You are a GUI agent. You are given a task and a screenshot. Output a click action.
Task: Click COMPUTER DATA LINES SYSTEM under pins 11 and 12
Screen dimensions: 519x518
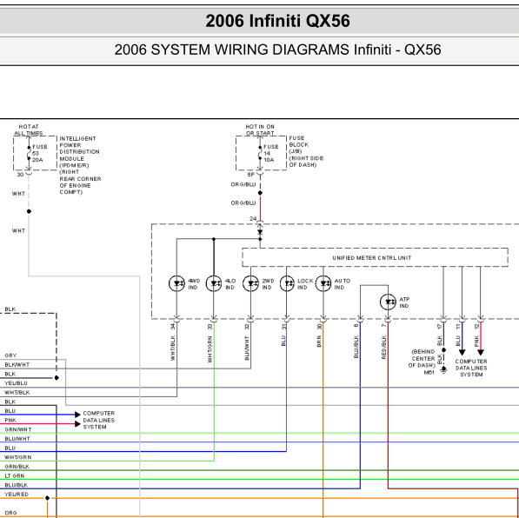pos(471,368)
